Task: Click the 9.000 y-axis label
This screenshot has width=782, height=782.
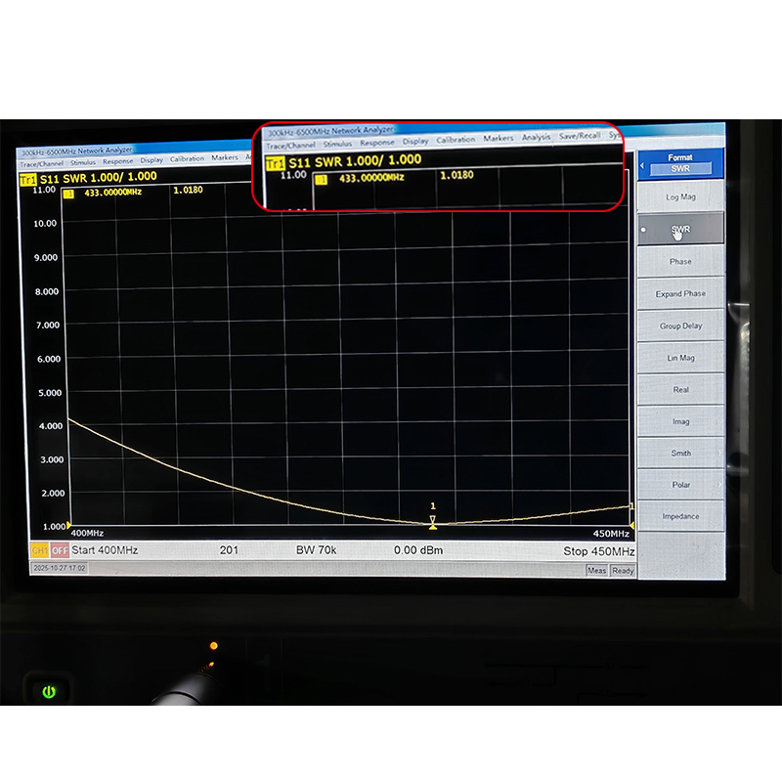Action: [46, 257]
